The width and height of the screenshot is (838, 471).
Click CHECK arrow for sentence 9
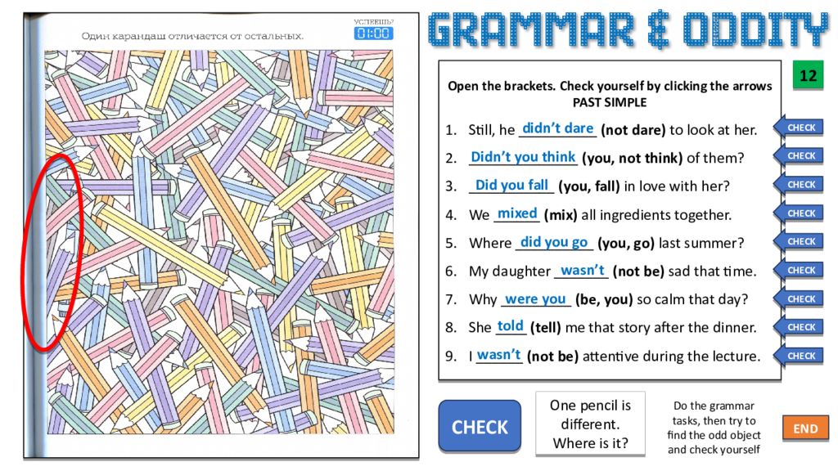(798, 356)
